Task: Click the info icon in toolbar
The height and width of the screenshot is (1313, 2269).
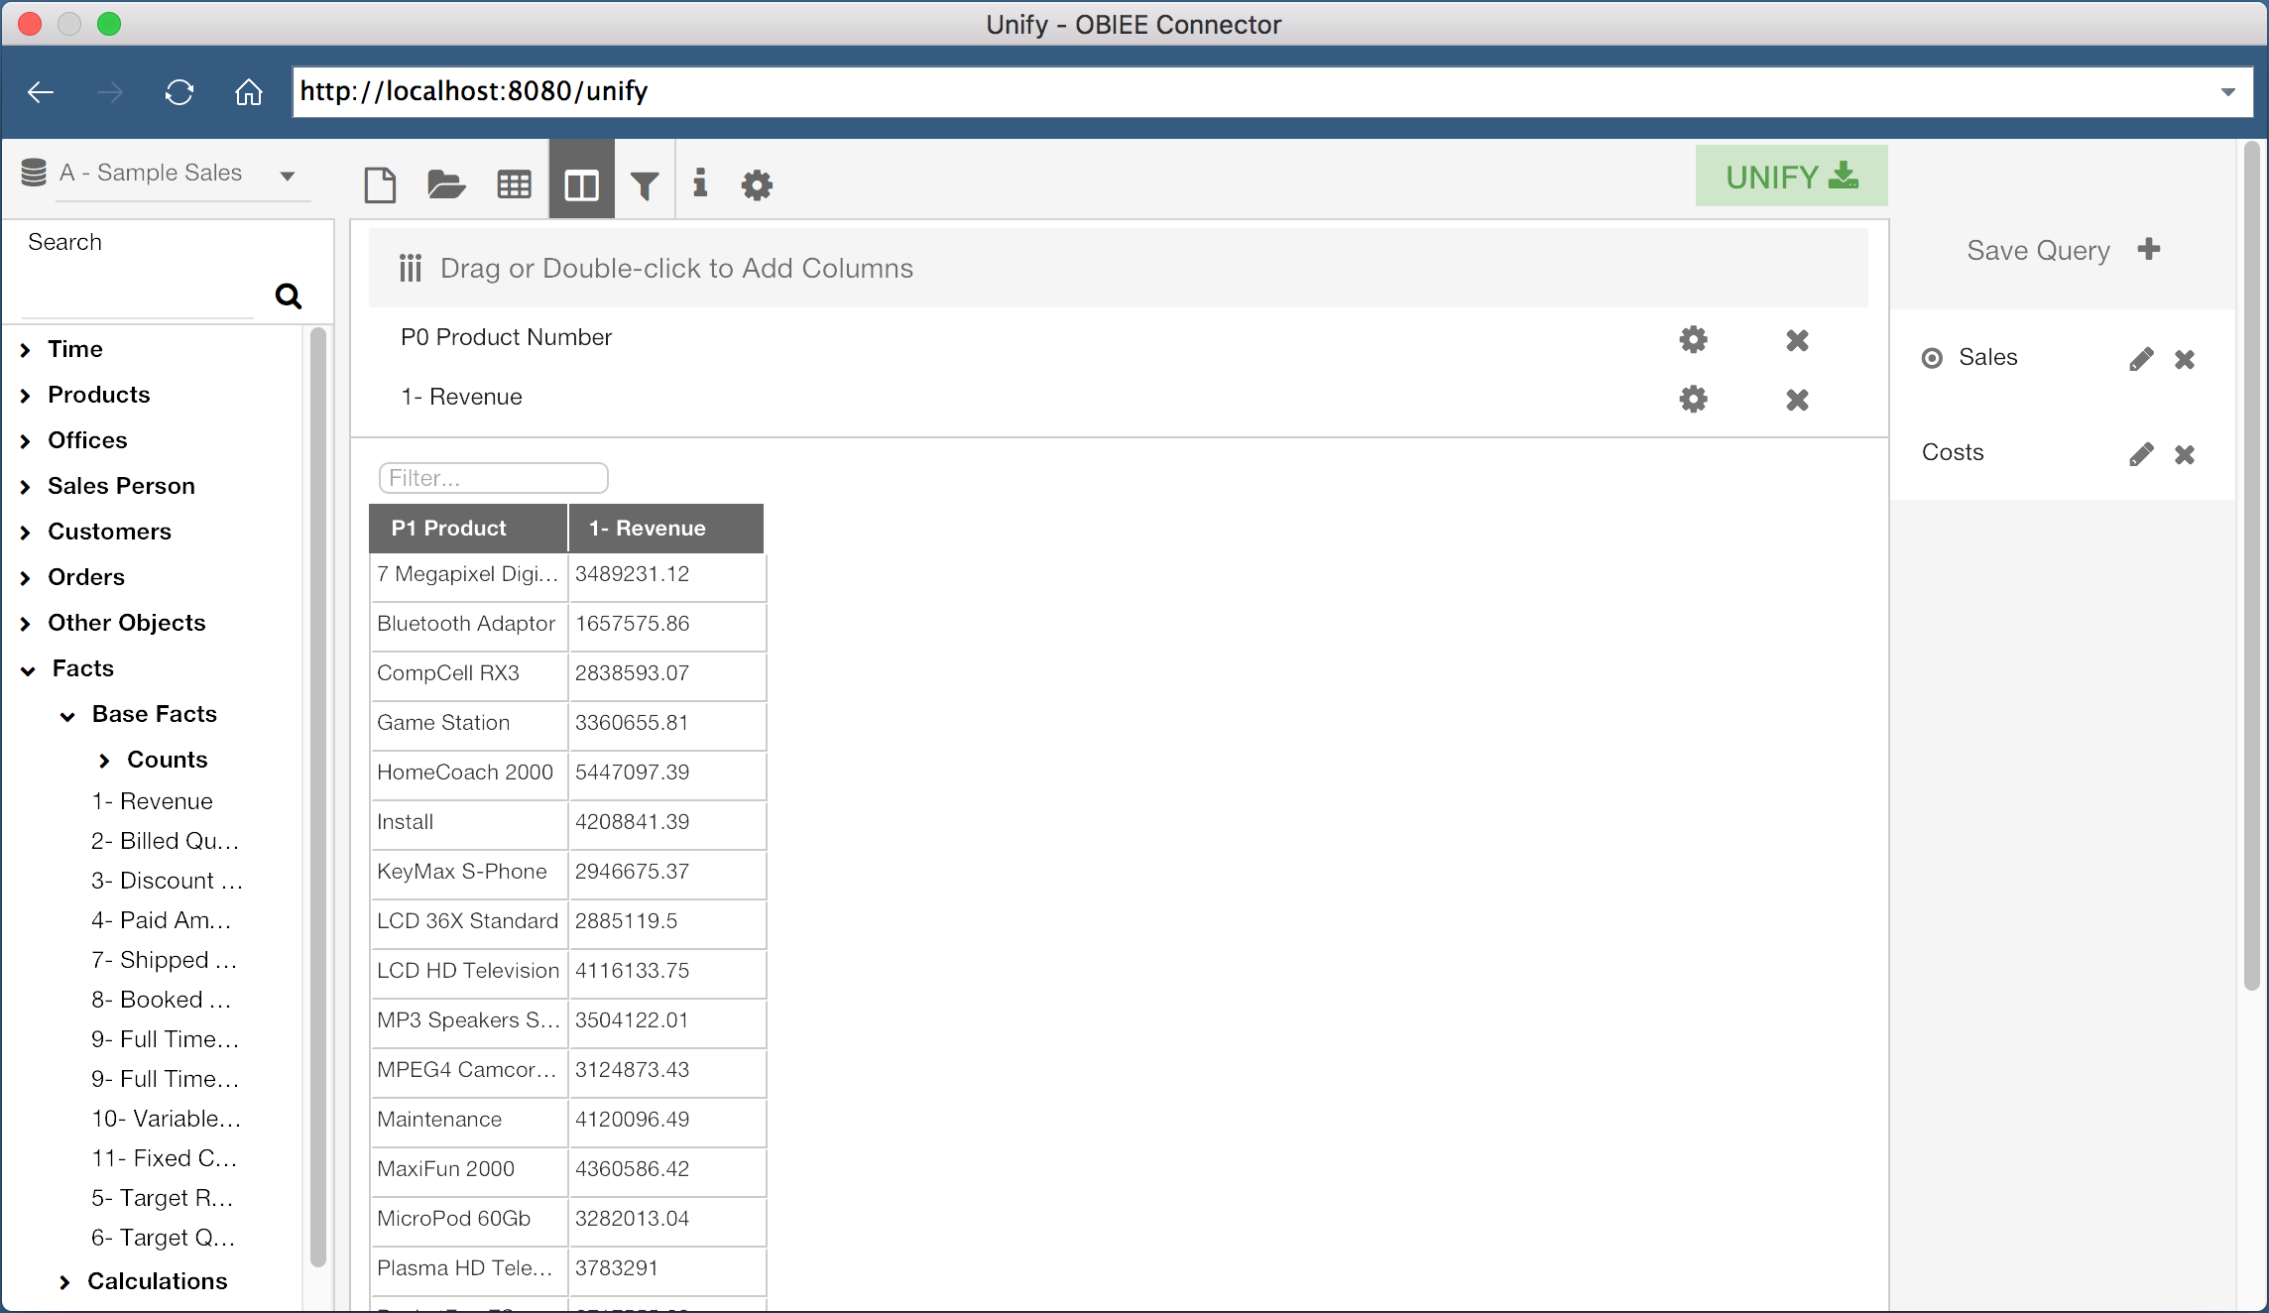Action: coord(700,182)
